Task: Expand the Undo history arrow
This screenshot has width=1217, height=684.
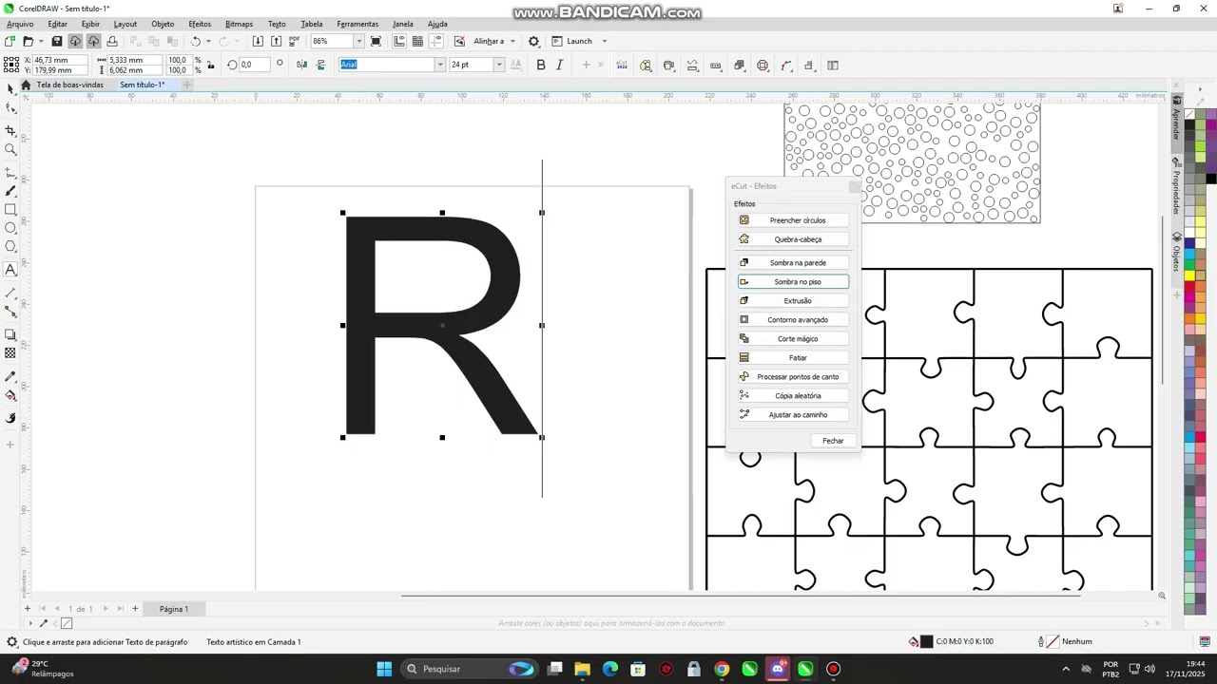Action: click(208, 41)
